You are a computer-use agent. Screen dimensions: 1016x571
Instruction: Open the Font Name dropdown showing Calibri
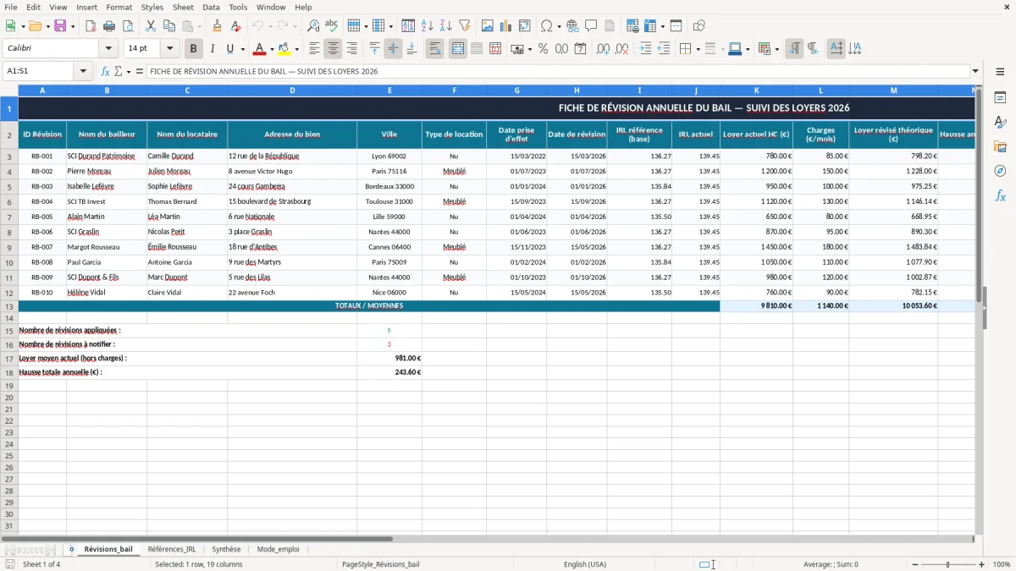(108, 49)
